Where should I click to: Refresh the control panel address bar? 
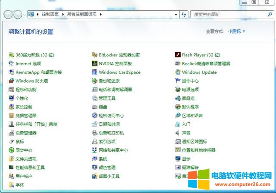(184, 14)
